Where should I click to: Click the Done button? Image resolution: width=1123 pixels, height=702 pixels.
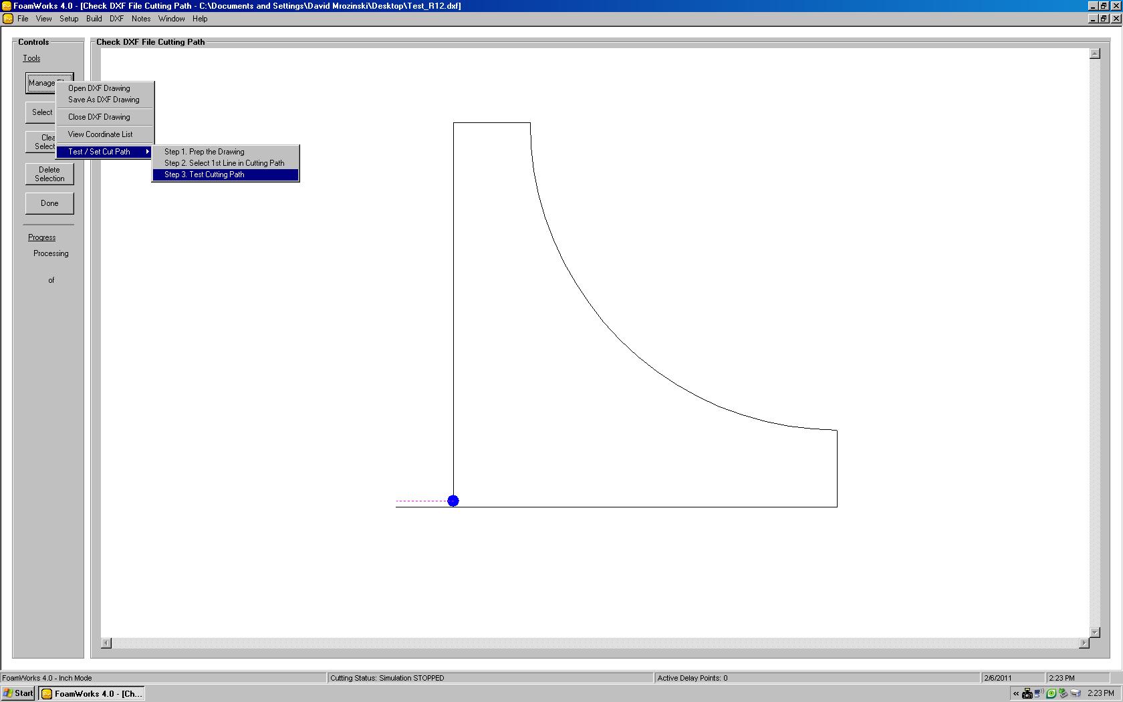(49, 203)
